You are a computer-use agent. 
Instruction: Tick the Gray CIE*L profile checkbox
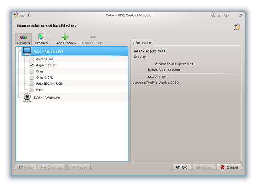[x=31, y=77]
